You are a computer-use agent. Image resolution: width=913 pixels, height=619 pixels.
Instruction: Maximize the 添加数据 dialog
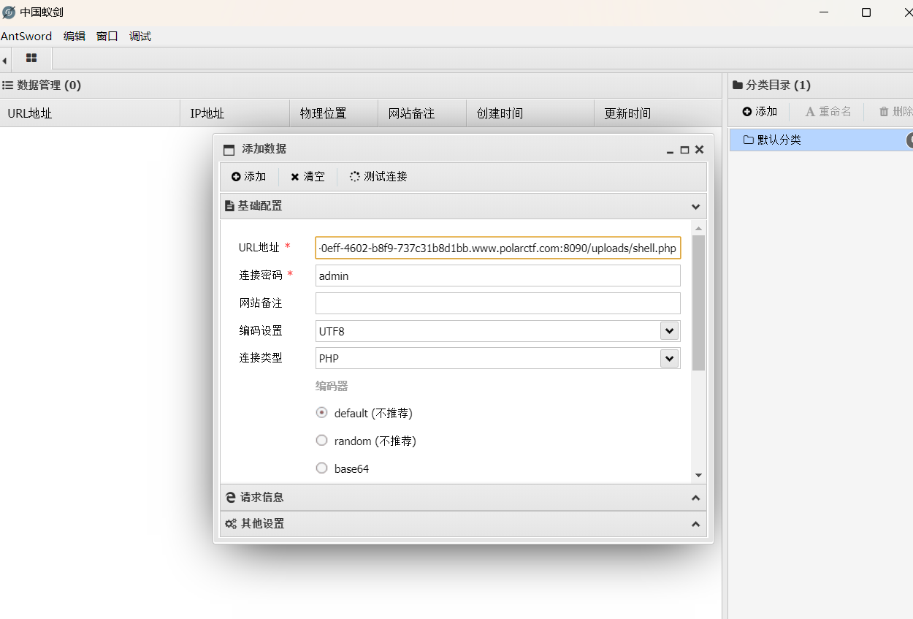pos(684,150)
